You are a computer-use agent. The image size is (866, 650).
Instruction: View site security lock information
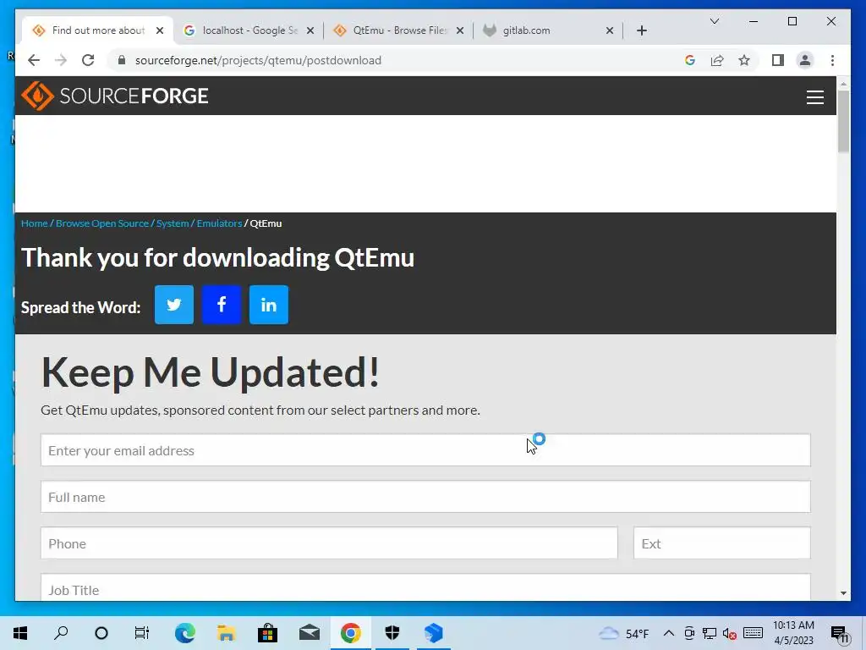122,60
